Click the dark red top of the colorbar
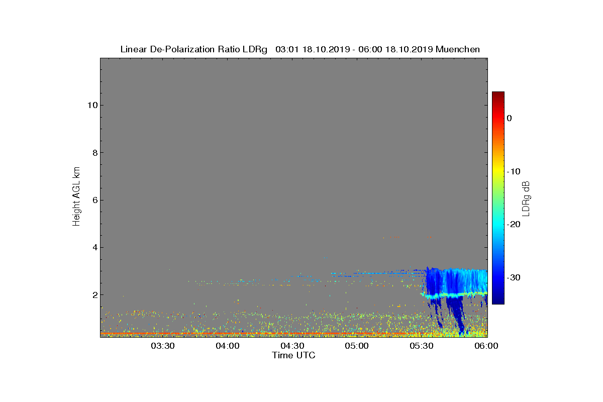This screenshot has height=402, width=603. (498, 95)
